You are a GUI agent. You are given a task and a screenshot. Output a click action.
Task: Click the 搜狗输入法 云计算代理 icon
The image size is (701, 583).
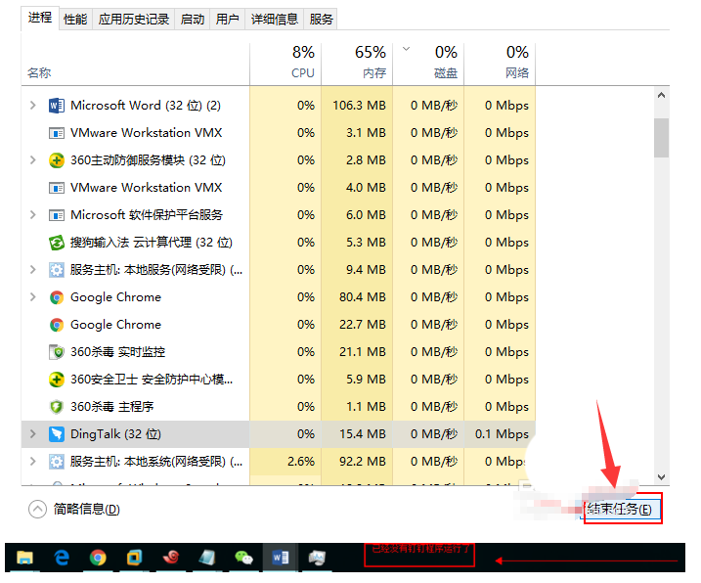[x=57, y=243]
